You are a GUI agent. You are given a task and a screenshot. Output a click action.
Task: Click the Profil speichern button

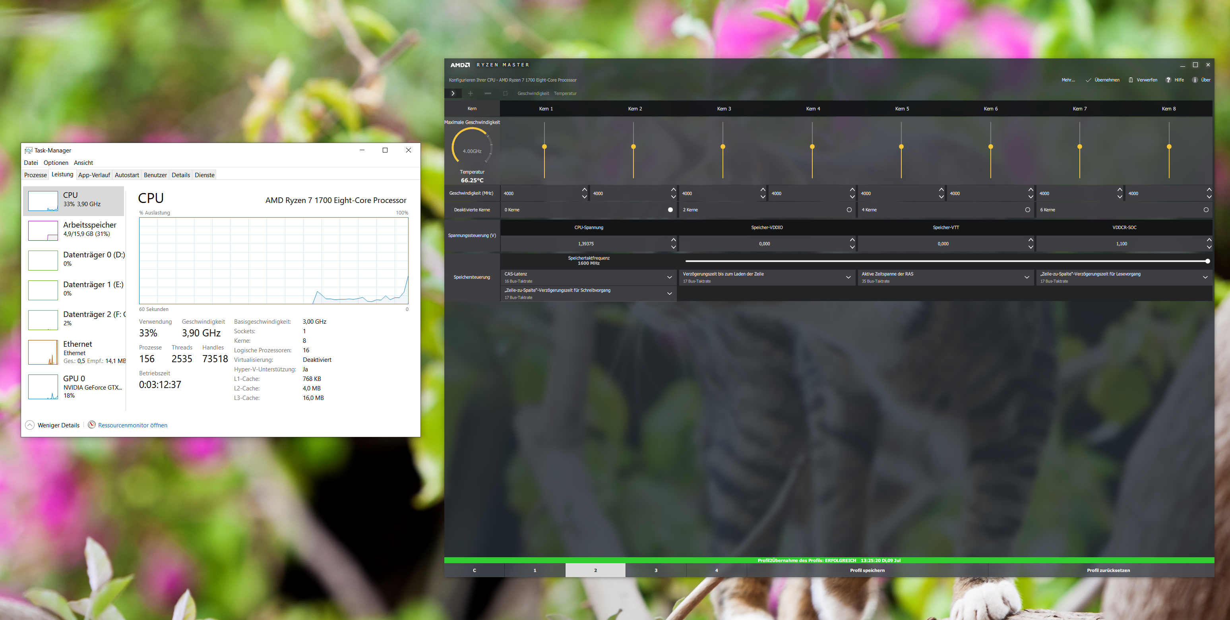867,570
